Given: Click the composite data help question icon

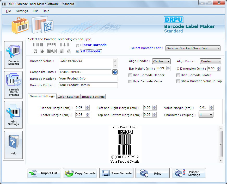Looking at the screenshot, I should click(115, 72).
